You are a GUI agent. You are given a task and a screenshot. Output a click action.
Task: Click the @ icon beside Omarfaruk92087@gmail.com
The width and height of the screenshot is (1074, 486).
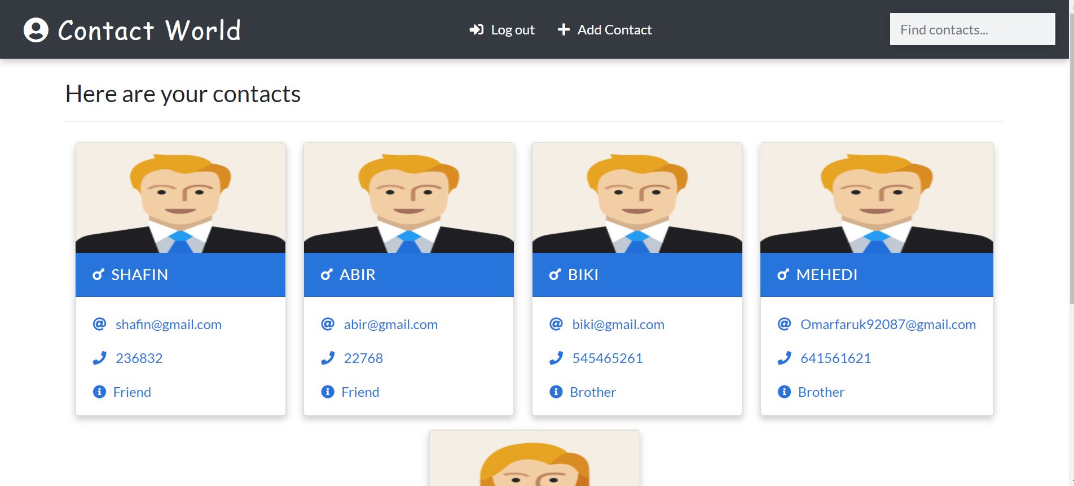784,324
